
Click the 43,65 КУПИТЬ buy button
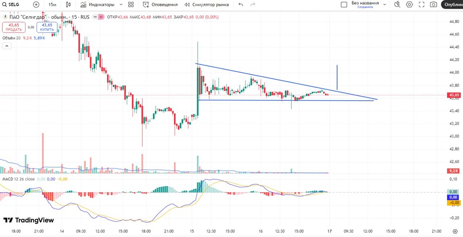[x=47, y=27]
